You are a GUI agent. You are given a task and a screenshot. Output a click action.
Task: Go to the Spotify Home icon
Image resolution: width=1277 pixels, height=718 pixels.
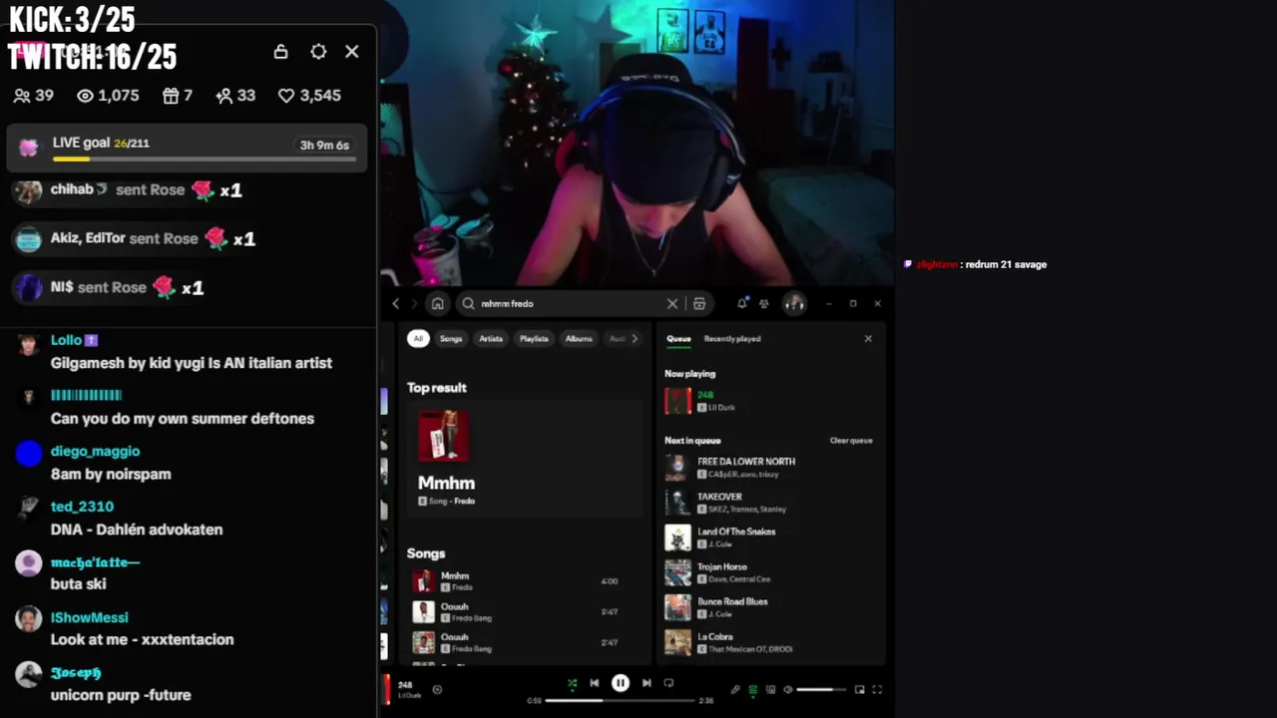click(437, 303)
